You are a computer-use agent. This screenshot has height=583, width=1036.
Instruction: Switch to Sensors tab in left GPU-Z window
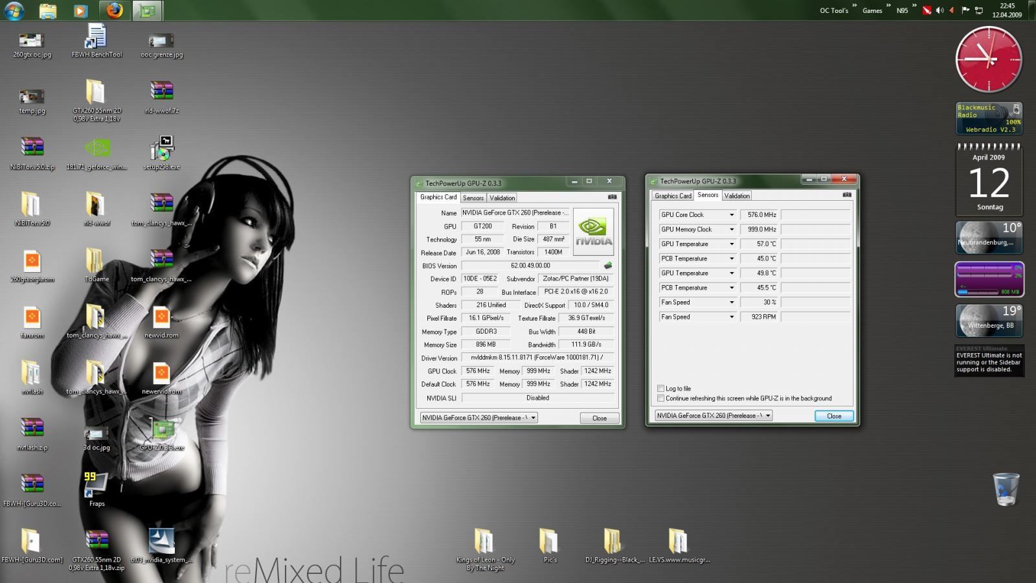[x=473, y=198]
